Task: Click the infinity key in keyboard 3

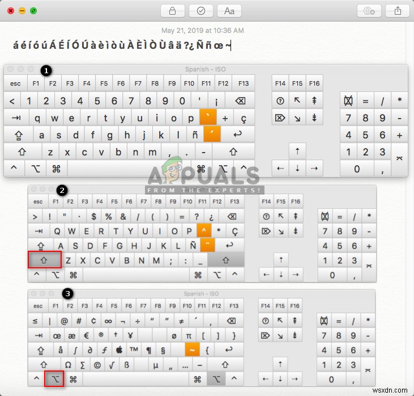Action: pos(108,321)
